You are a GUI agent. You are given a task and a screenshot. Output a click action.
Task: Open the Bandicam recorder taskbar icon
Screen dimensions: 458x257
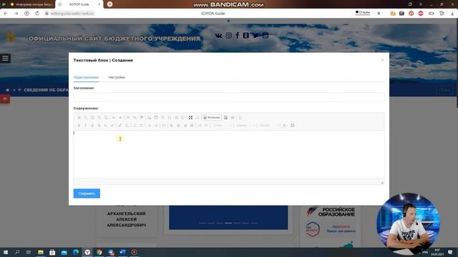(134, 252)
